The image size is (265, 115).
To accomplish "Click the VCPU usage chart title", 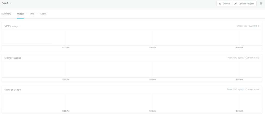I will [x=12, y=26].
